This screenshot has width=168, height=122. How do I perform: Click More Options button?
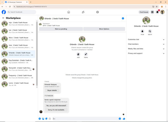[x=104, y=29]
